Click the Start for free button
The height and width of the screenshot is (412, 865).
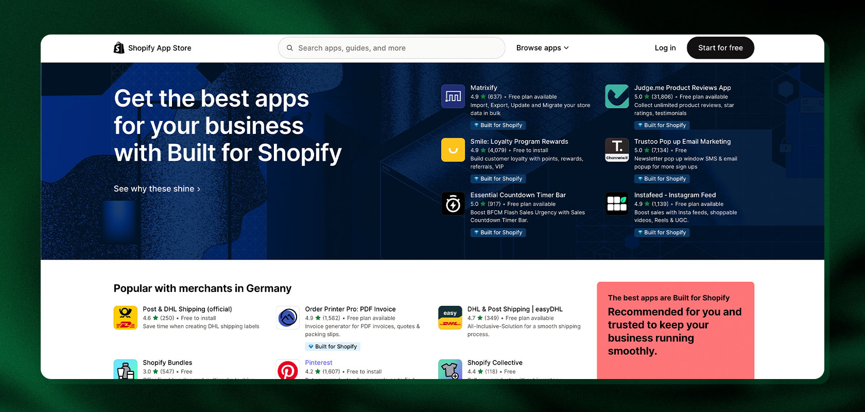720,48
